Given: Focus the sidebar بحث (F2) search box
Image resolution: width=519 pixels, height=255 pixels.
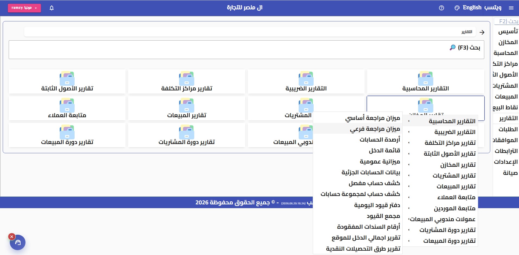Looking at the screenshot, I should [506, 21].
